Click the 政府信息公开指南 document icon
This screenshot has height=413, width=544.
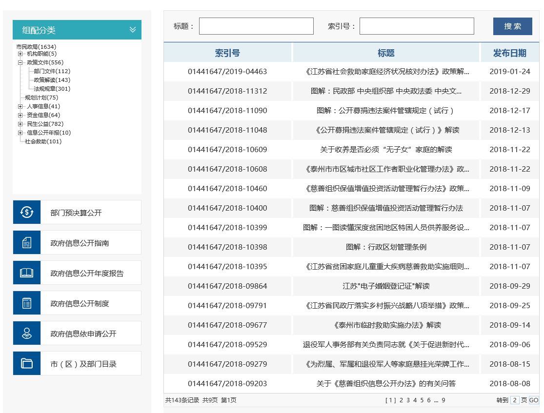[x=27, y=242]
